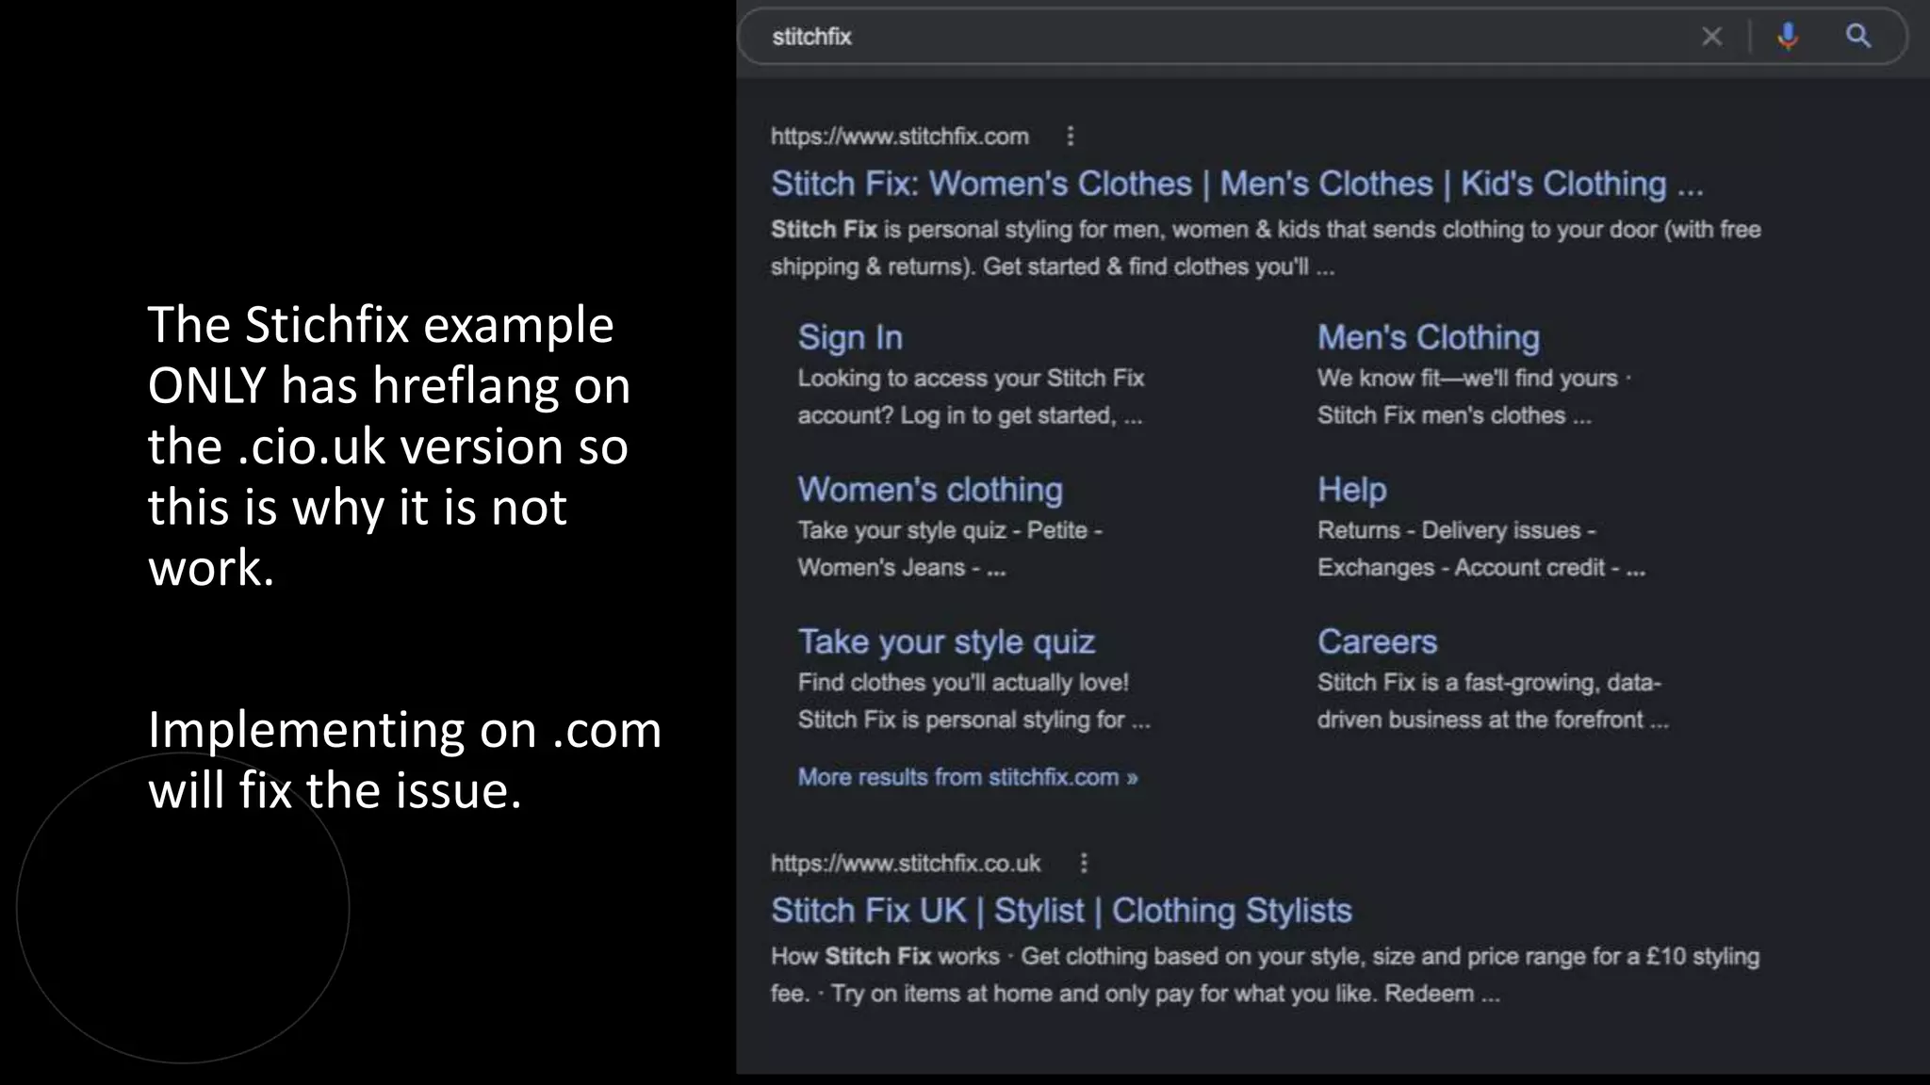Screen dimensions: 1930x1085
Task: Click the slide text 'Implementing on .com'
Action: pos(405,730)
